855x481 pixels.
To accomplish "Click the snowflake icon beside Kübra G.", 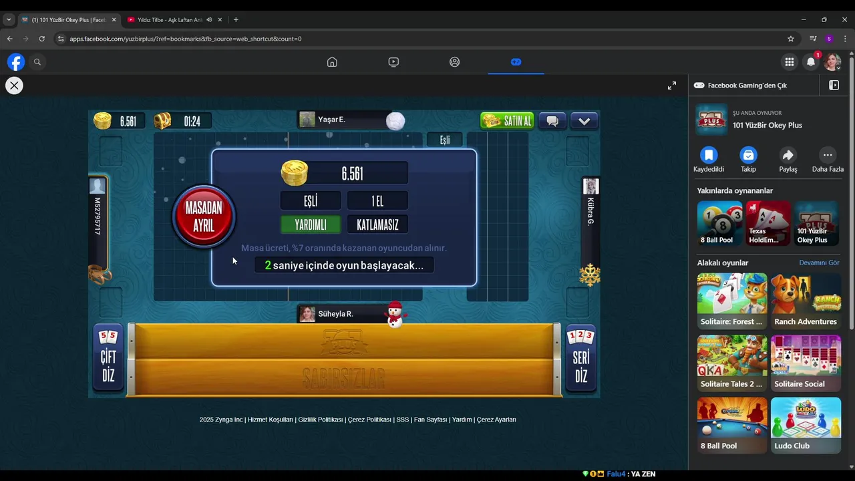I will (590, 275).
